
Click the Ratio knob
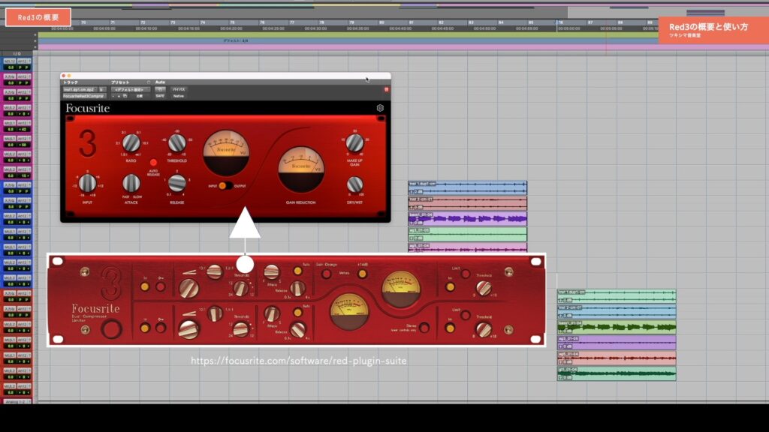tap(131, 143)
